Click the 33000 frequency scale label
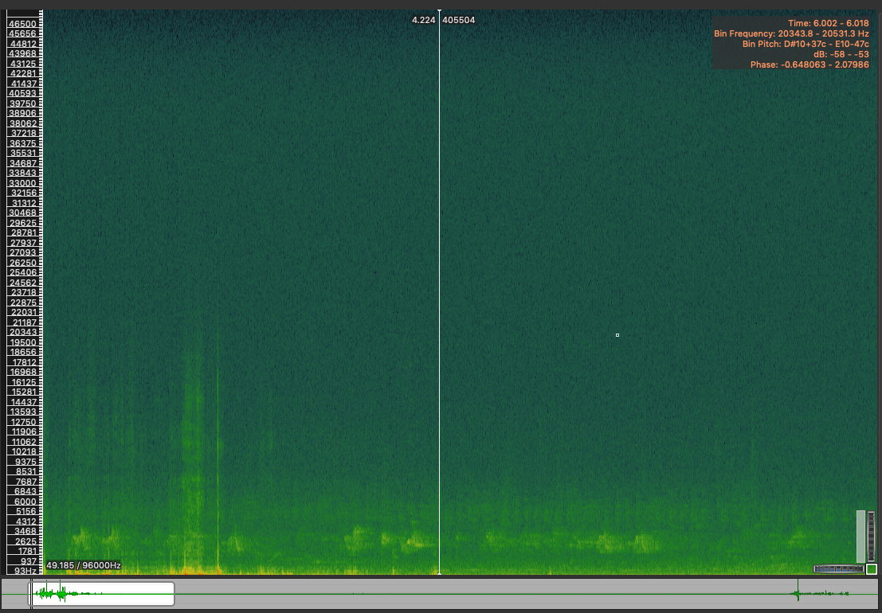 coord(22,183)
